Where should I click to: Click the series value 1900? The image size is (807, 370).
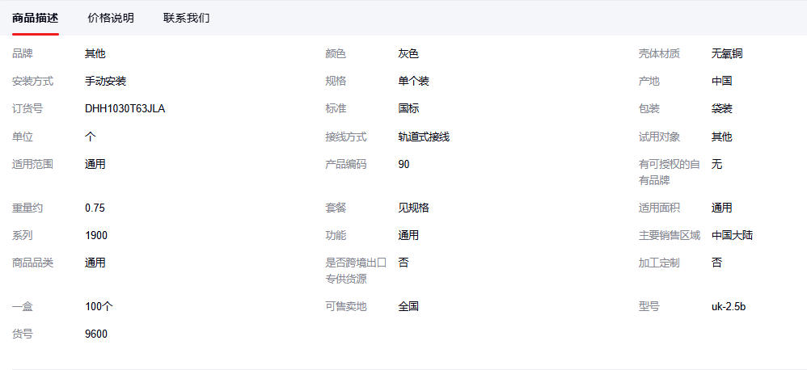[x=96, y=236]
